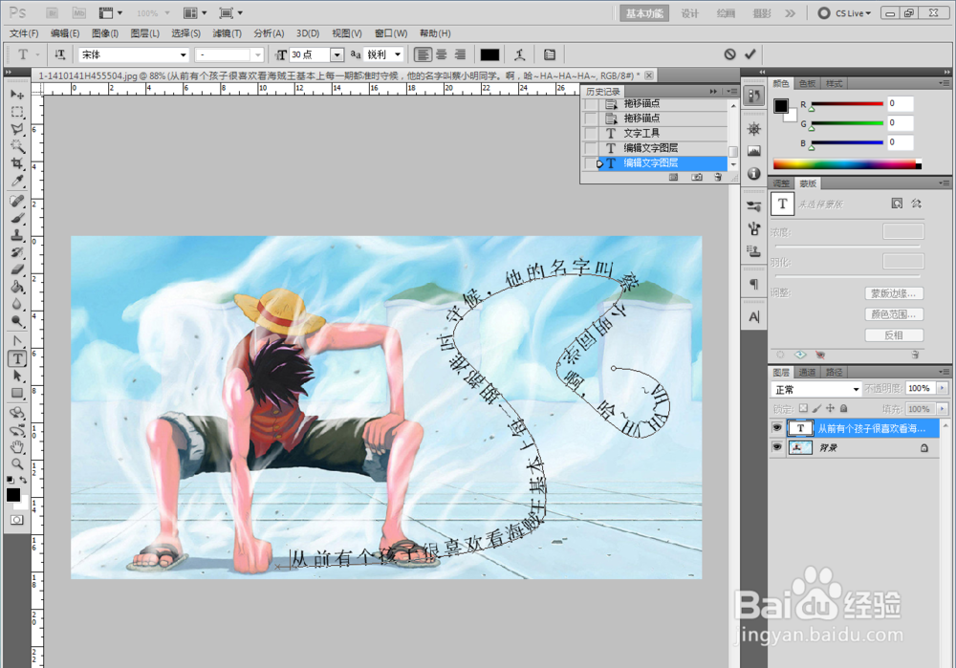
Task: Select the Horizontal Type tool in toolbox
Action: (x=17, y=359)
